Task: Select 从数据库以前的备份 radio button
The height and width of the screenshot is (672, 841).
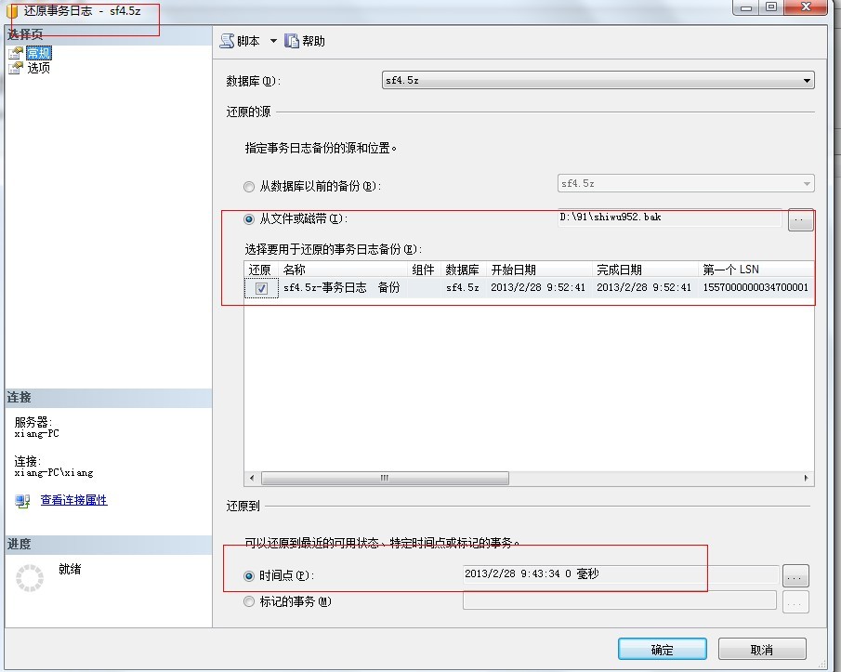Action: pos(249,187)
